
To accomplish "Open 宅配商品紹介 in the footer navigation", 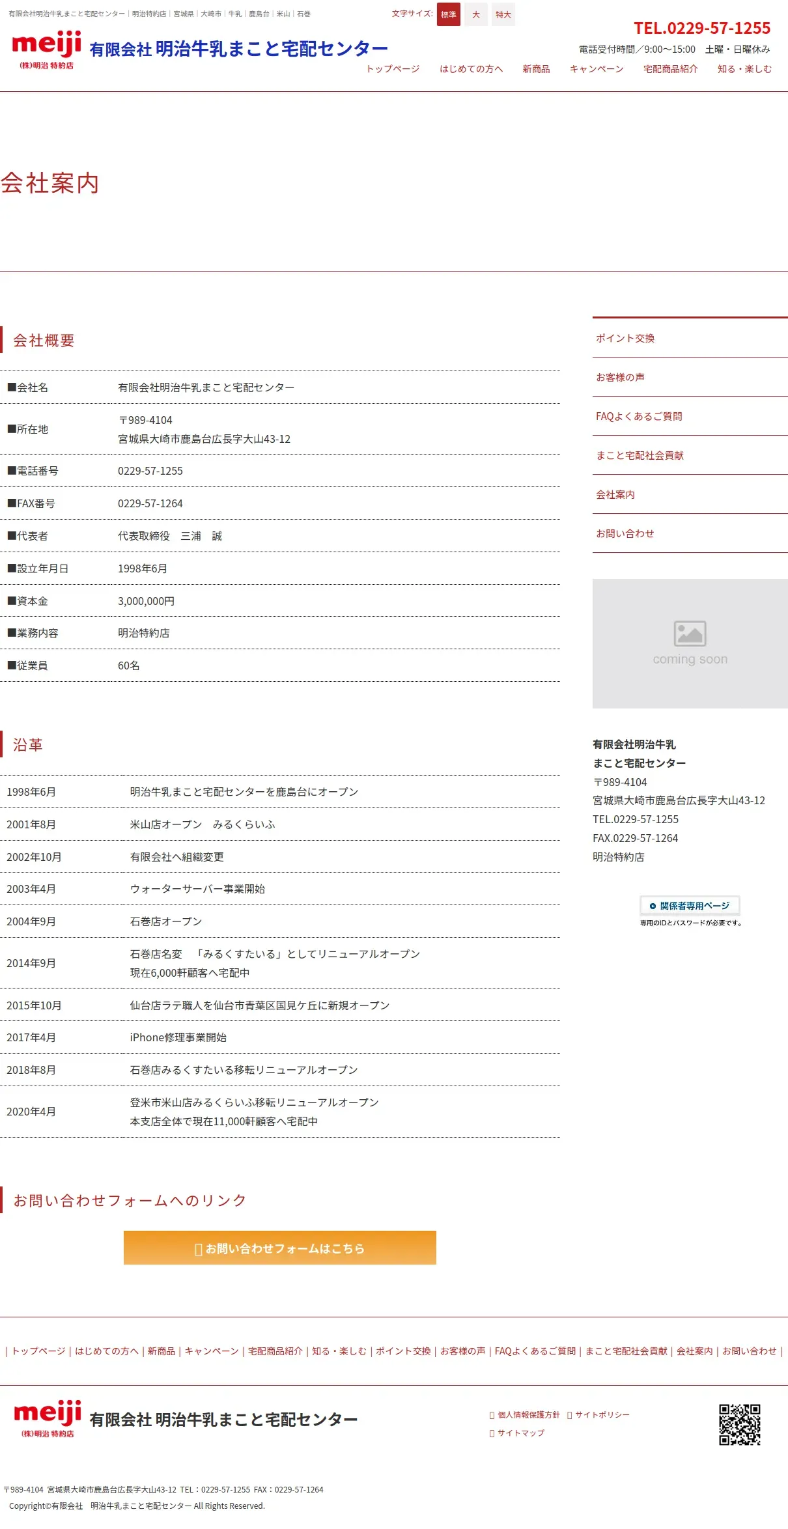I will [275, 1351].
